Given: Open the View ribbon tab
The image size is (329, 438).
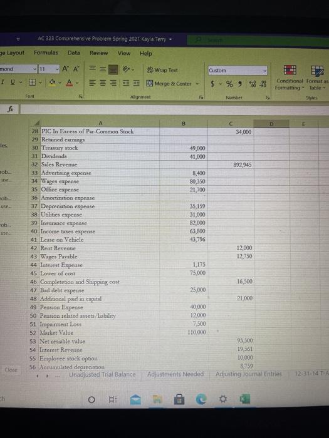Looking at the screenshot, I should click(x=124, y=53).
